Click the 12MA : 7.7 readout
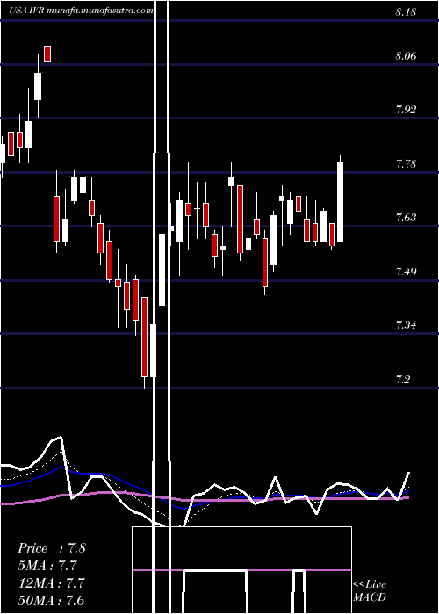The width and height of the screenshot is (439, 614). 52,582
